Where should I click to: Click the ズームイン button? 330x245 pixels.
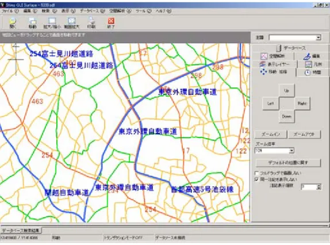[x=271, y=134]
